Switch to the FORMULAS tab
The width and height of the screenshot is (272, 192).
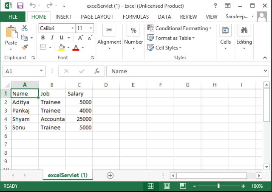coord(136,17)
